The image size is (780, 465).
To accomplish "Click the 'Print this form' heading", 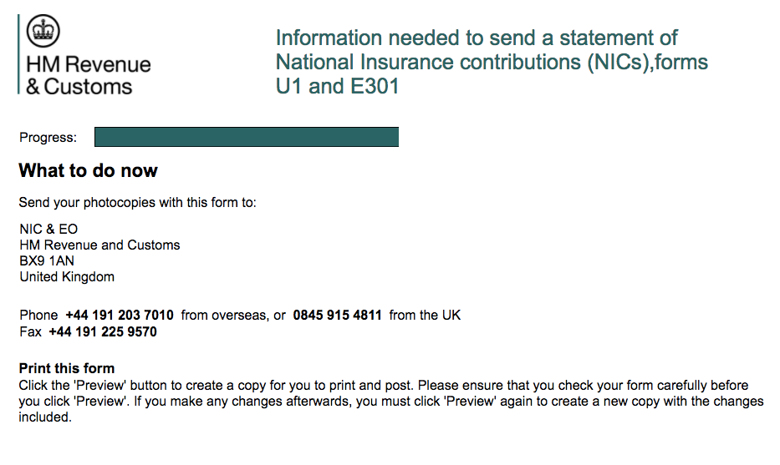I will [67, 369].
